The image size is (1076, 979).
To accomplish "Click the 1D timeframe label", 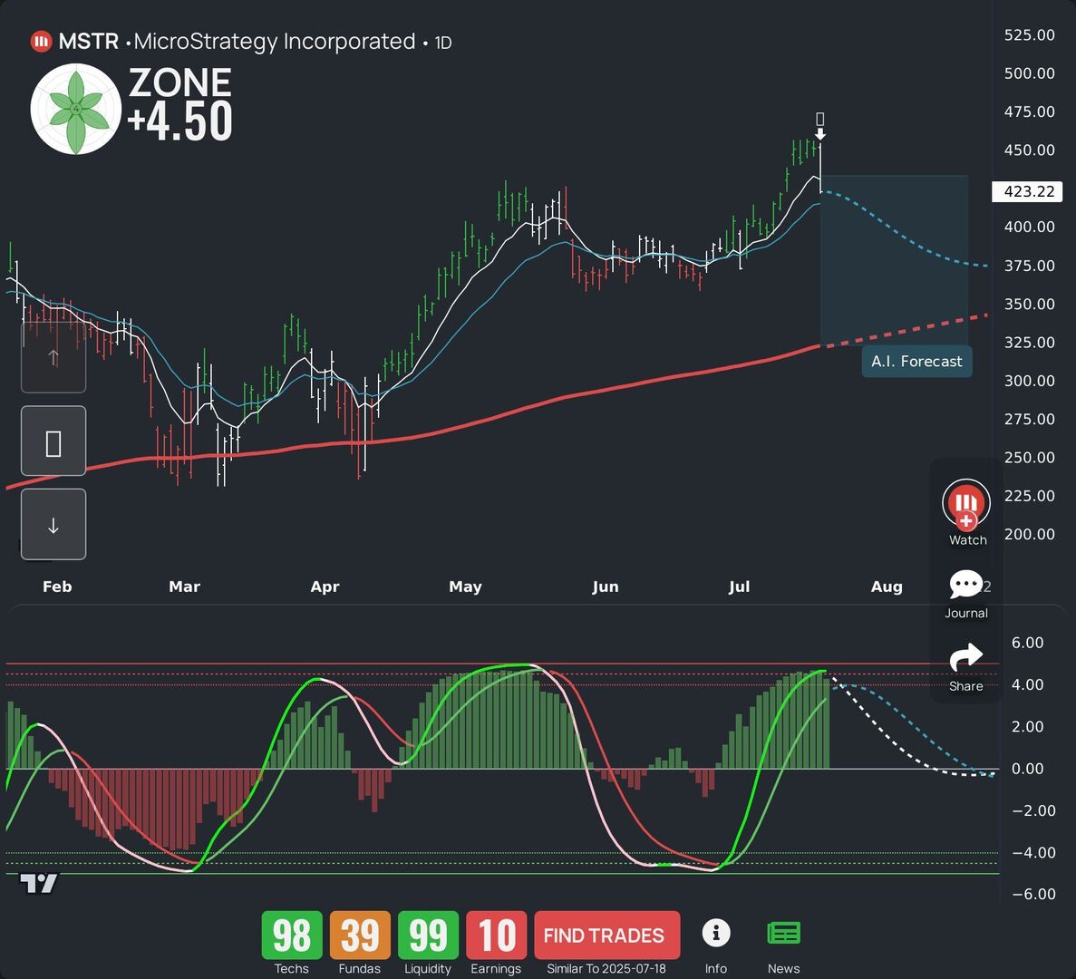I will tap(443, 44).
